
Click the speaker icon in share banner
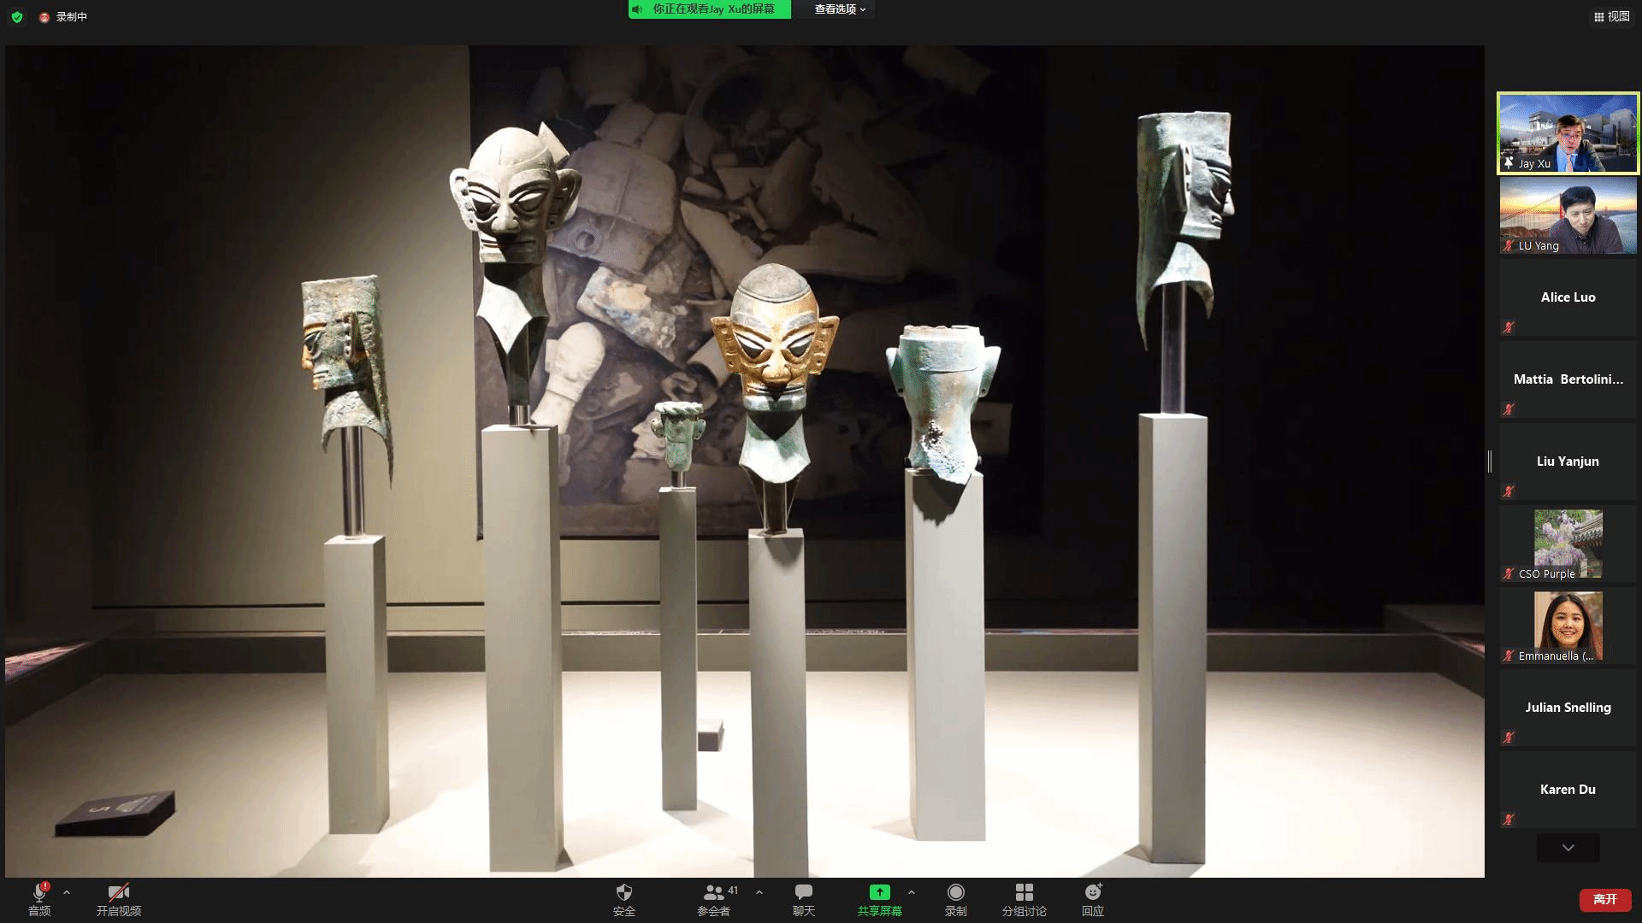[x=637, y=9]
